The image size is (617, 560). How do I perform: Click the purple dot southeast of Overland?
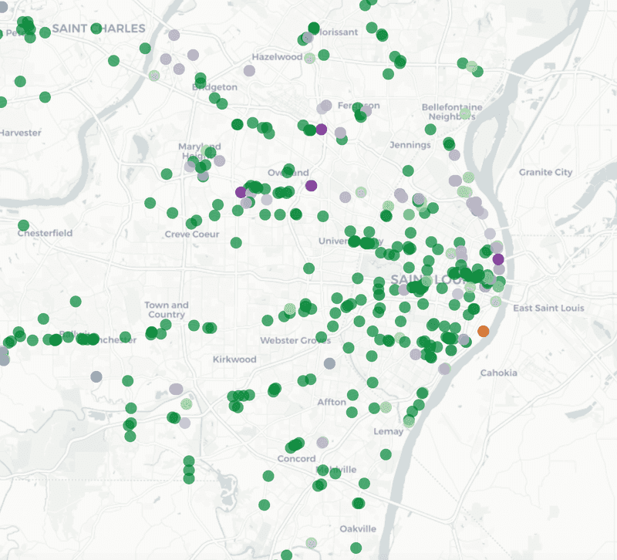(x=312, y=185)
